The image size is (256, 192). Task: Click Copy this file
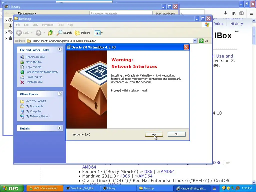pos(33,67)
